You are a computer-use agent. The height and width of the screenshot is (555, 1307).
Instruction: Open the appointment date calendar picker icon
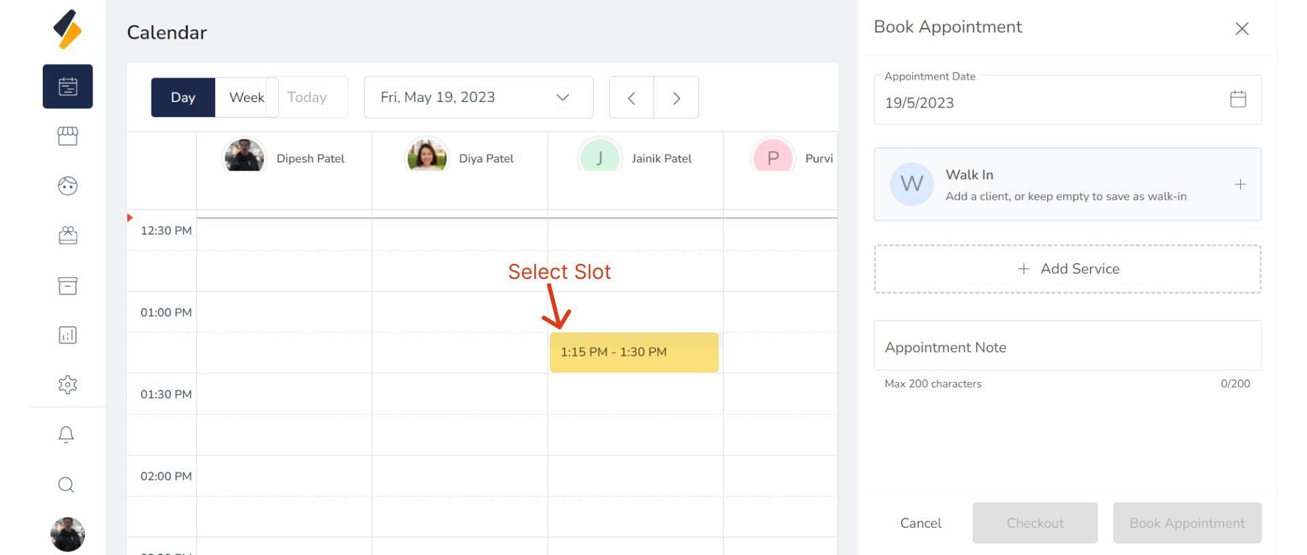pyautogui.click(x=1238, y=99)
